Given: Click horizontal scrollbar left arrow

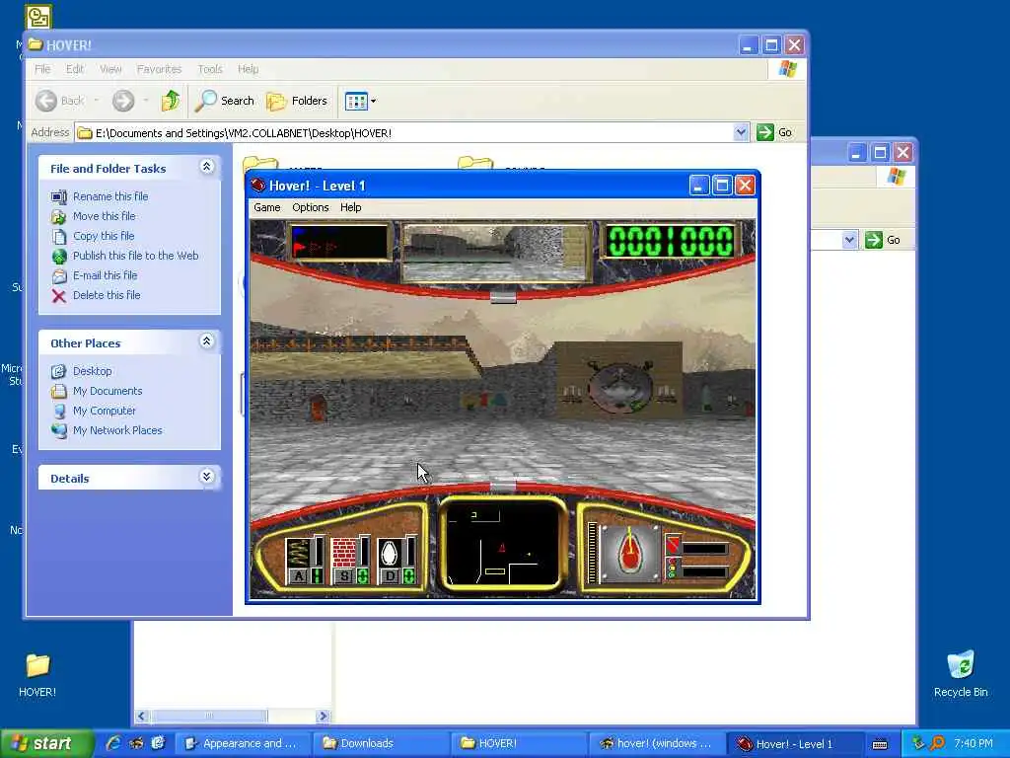Looking at the screenshot, I should tap(142, 716).
